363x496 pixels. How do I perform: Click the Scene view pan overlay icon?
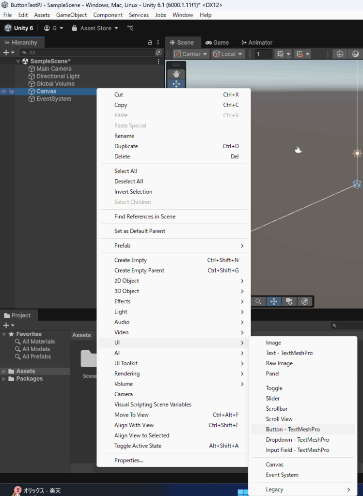tap(274, 301)
